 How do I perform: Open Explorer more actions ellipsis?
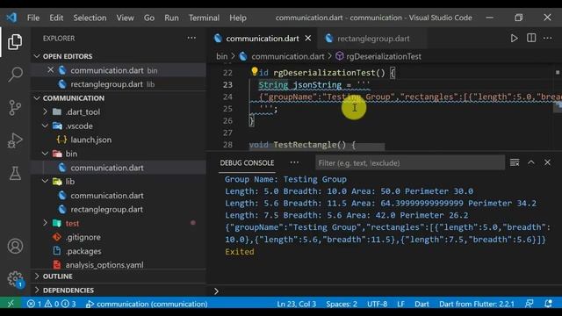coord(191,38)
